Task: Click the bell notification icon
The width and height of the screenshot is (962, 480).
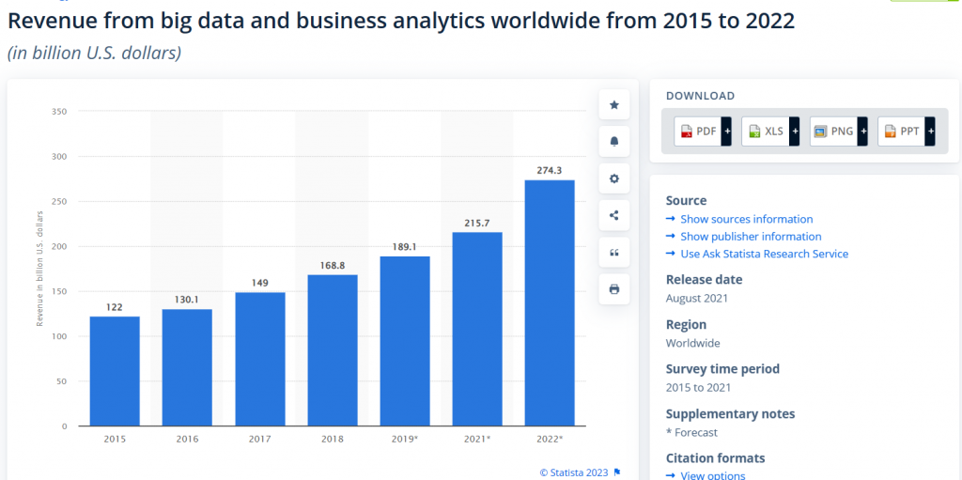Action: [614, 142]
